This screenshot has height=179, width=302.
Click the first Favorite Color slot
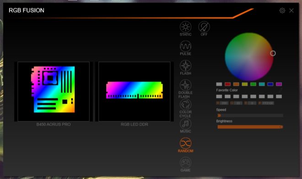(219, 96)
